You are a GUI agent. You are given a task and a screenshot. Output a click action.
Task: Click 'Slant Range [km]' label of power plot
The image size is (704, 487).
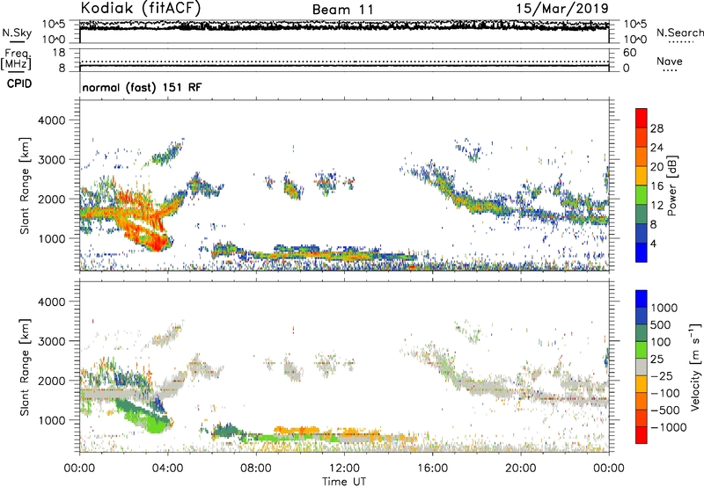[25, 185]
